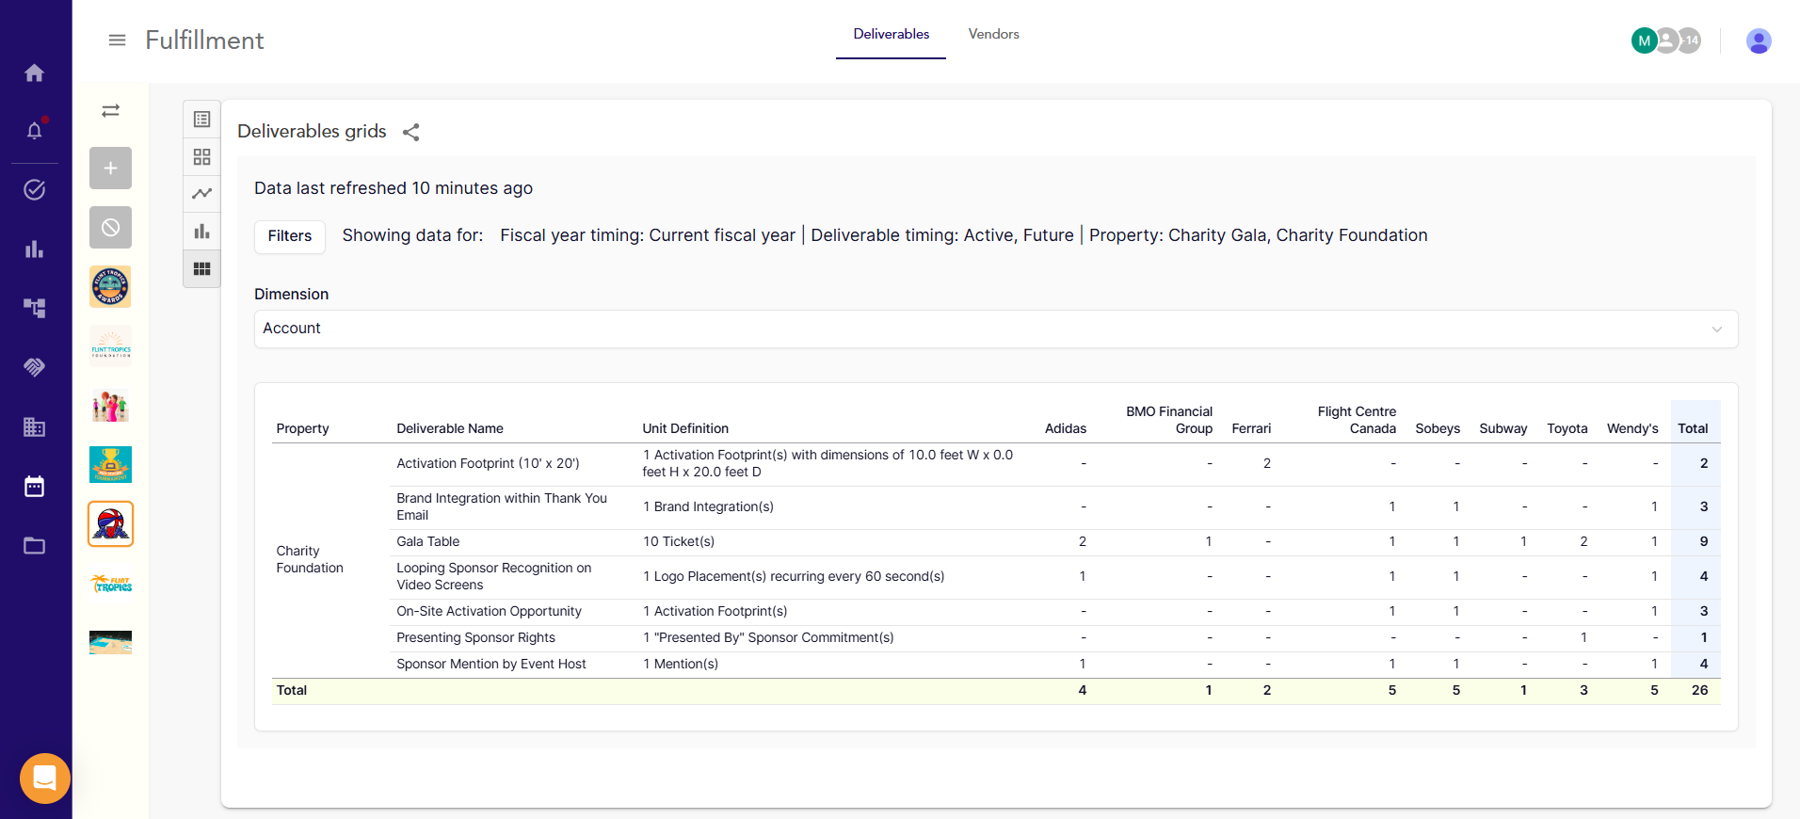The width and height of the screenshot is (1800, 819).
Task: Open the Filters button
Action: (x=290, y=236)
